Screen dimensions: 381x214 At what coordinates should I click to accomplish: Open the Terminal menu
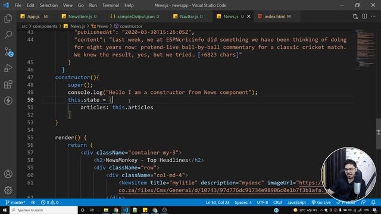click(111, 5)
